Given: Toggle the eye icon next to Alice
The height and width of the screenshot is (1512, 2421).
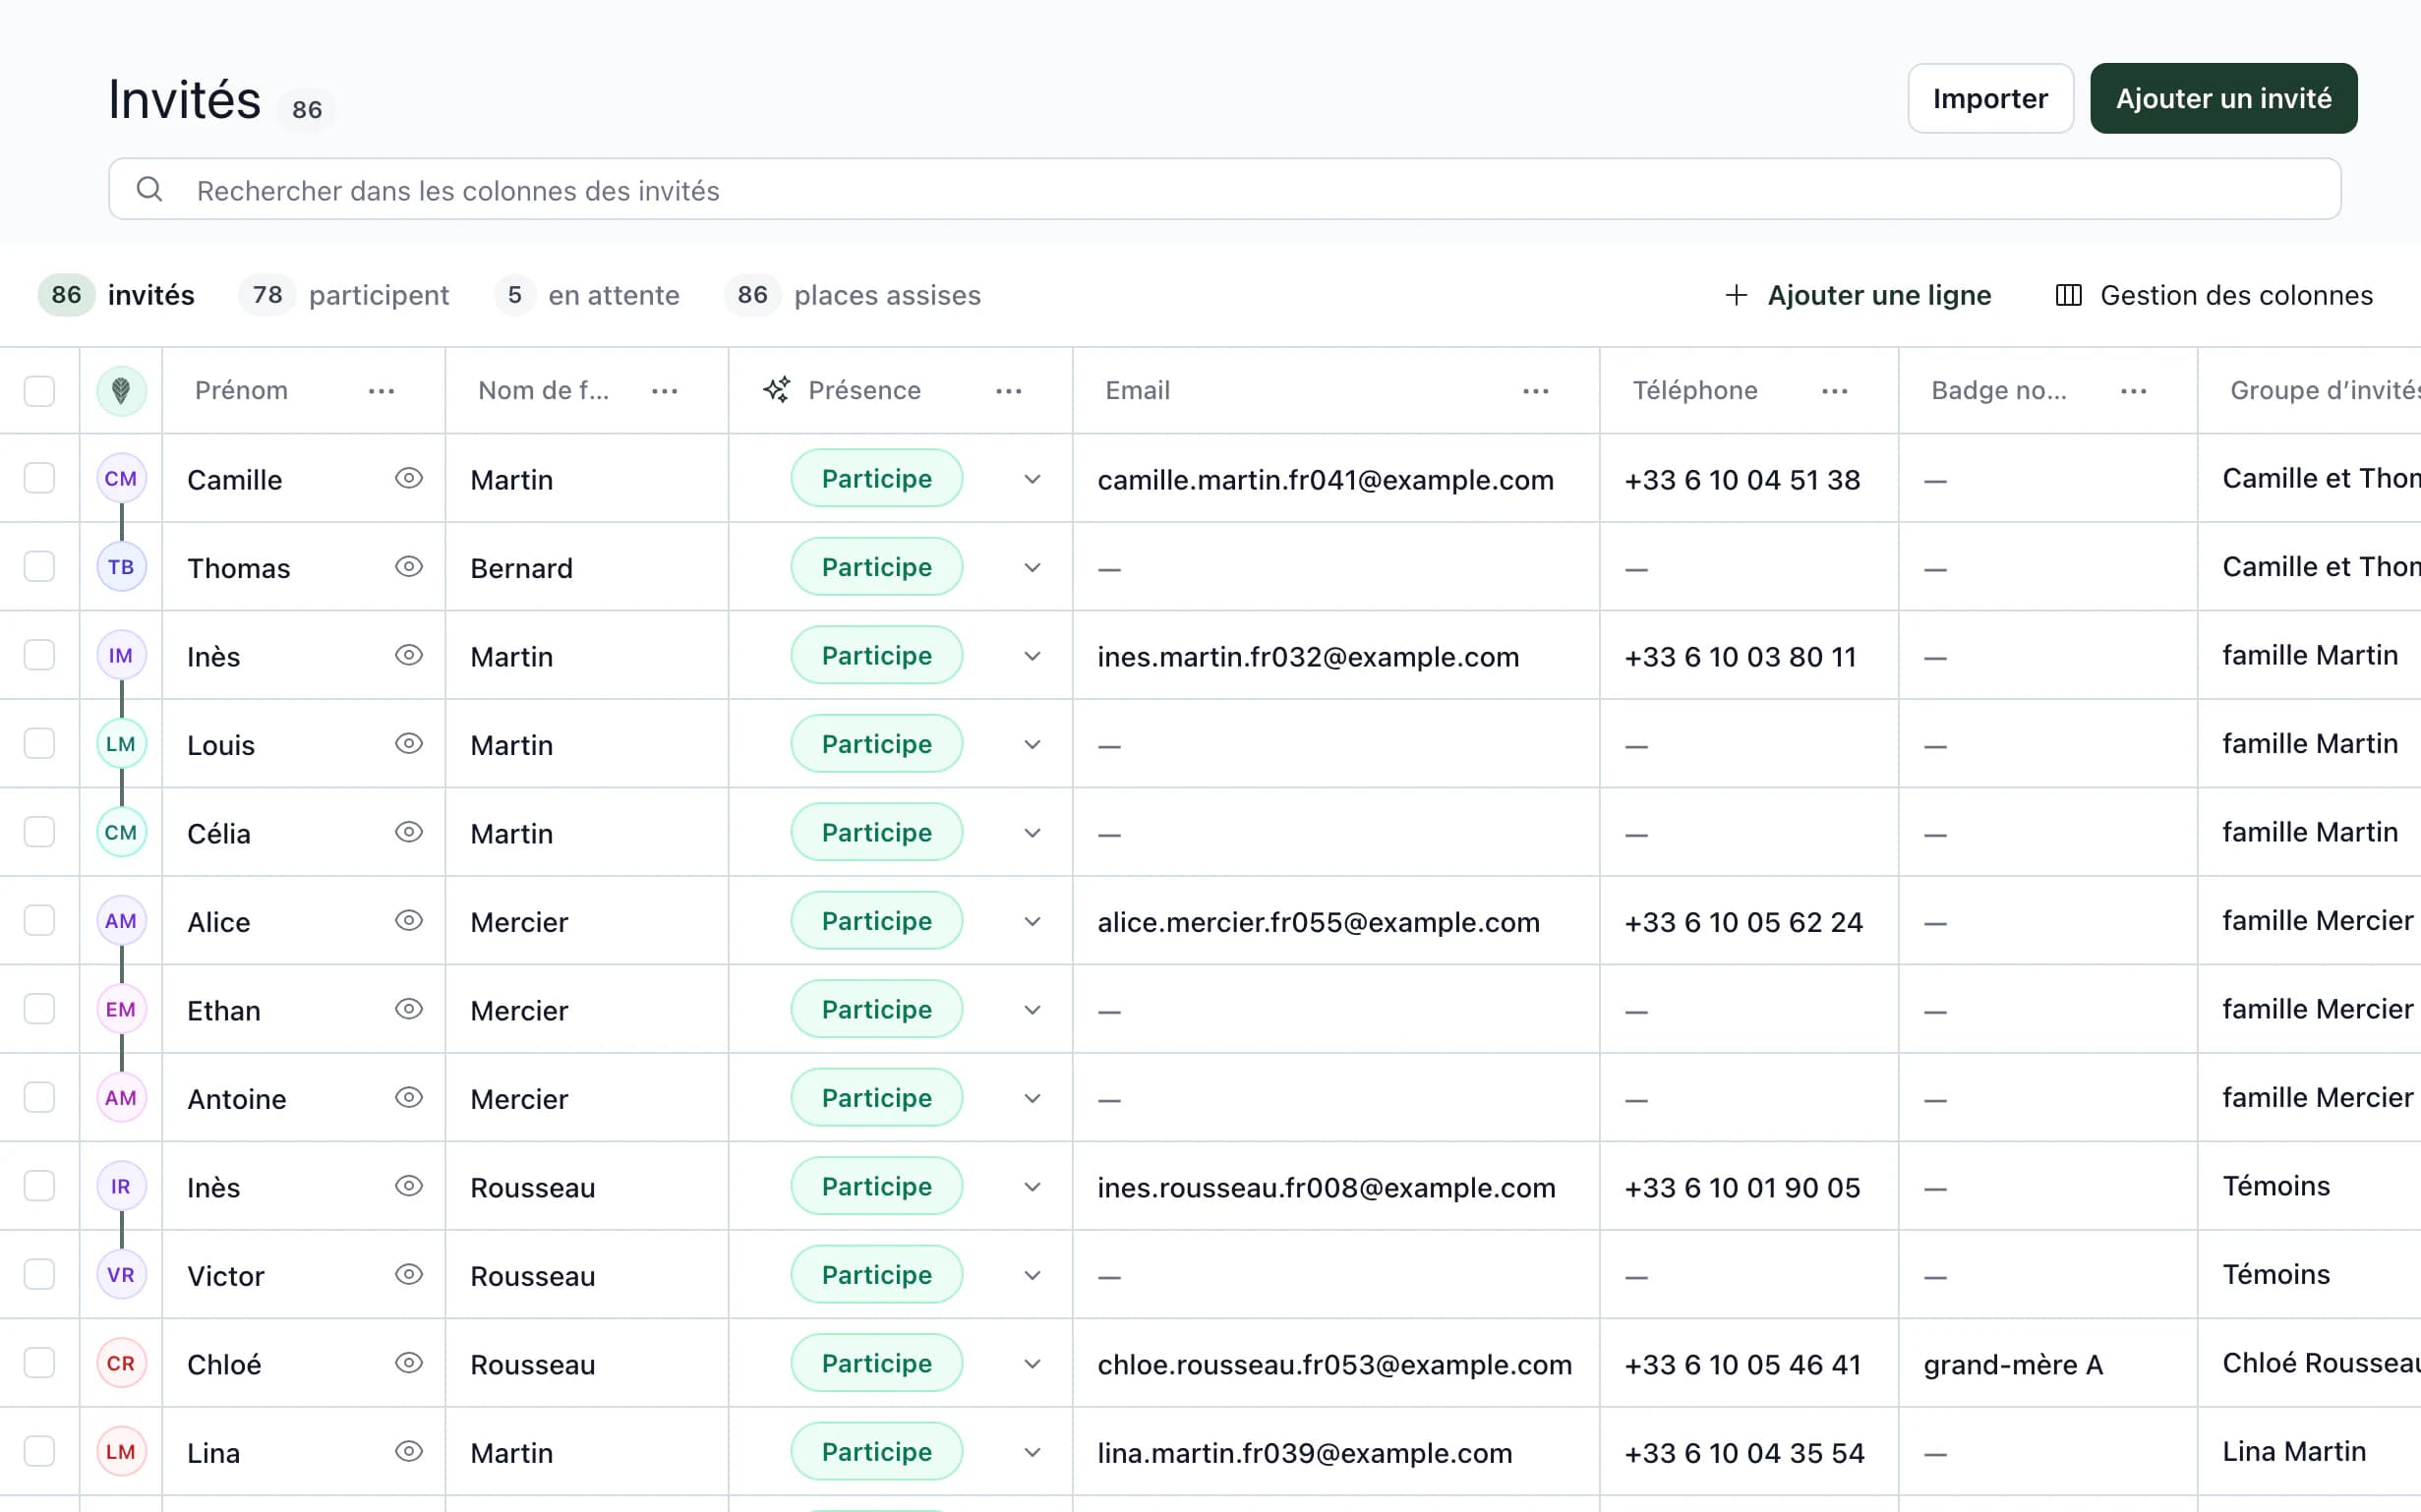Looking at the screenshot, I should coord(409,921).
